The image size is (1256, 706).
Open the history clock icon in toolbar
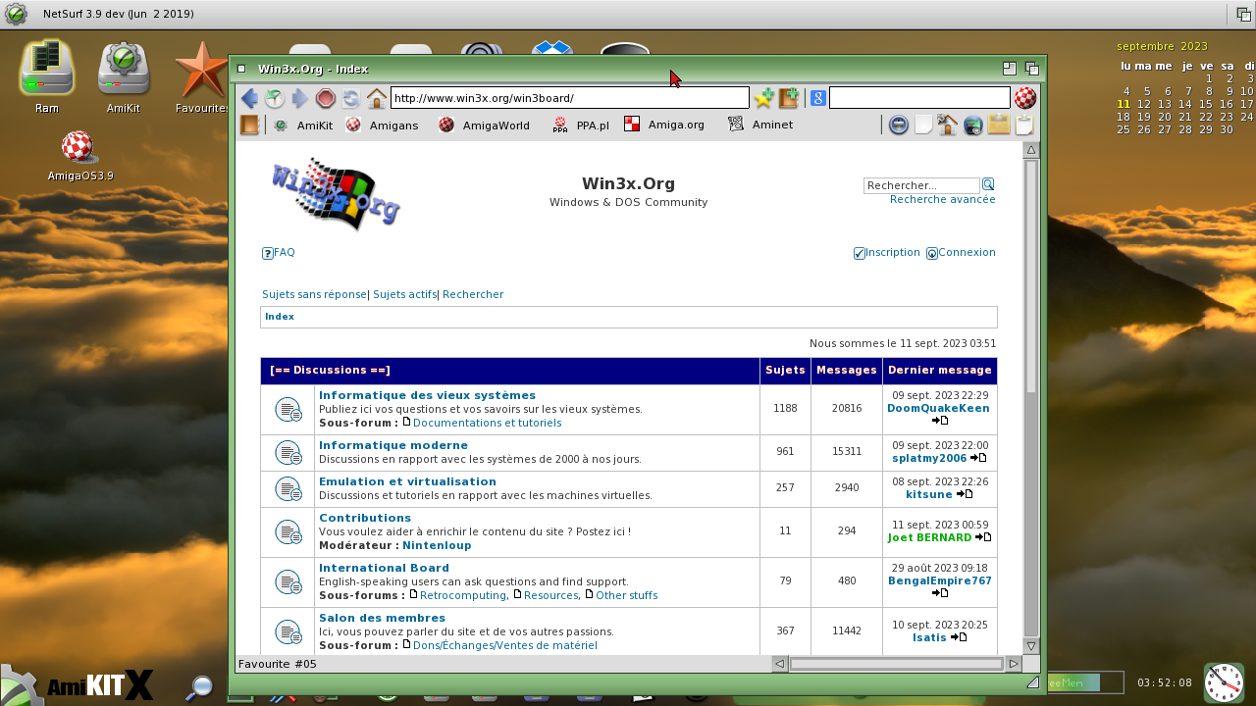tap(275, 98)
